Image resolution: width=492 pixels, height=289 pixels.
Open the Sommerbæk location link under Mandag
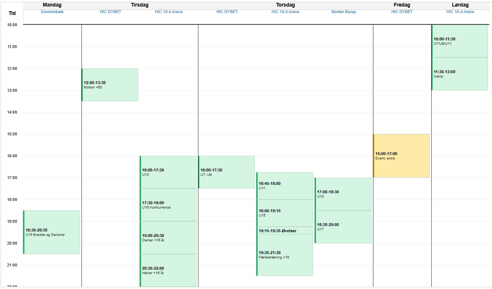(52, 12)
